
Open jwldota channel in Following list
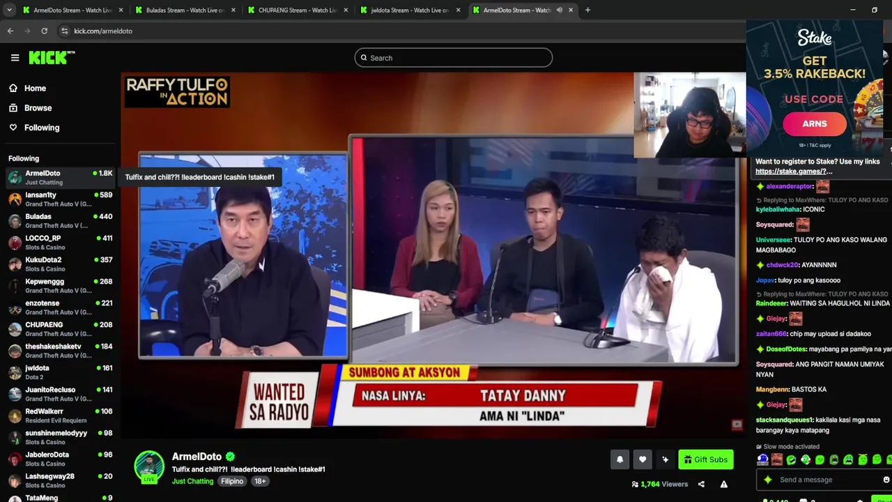point(60,372)
